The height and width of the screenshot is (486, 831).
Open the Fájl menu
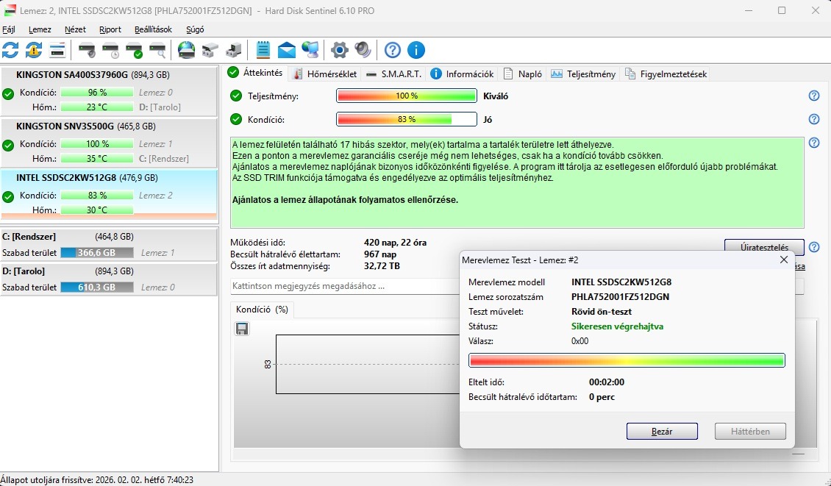[x=9, y=29]
